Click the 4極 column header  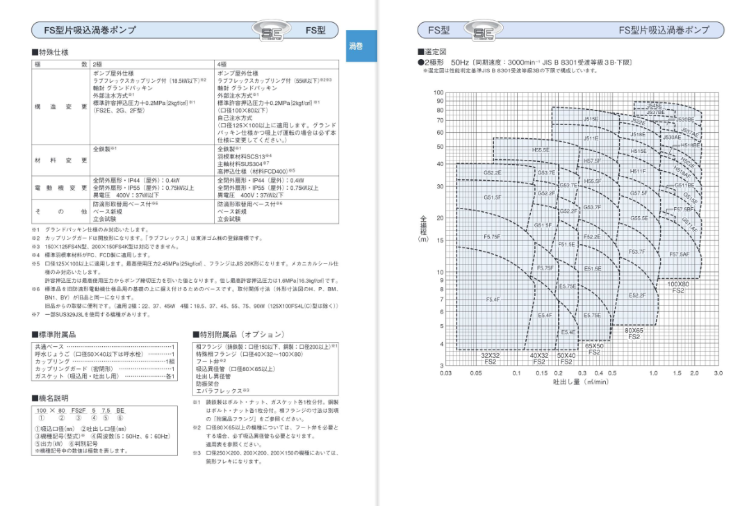tap(222, 64)
